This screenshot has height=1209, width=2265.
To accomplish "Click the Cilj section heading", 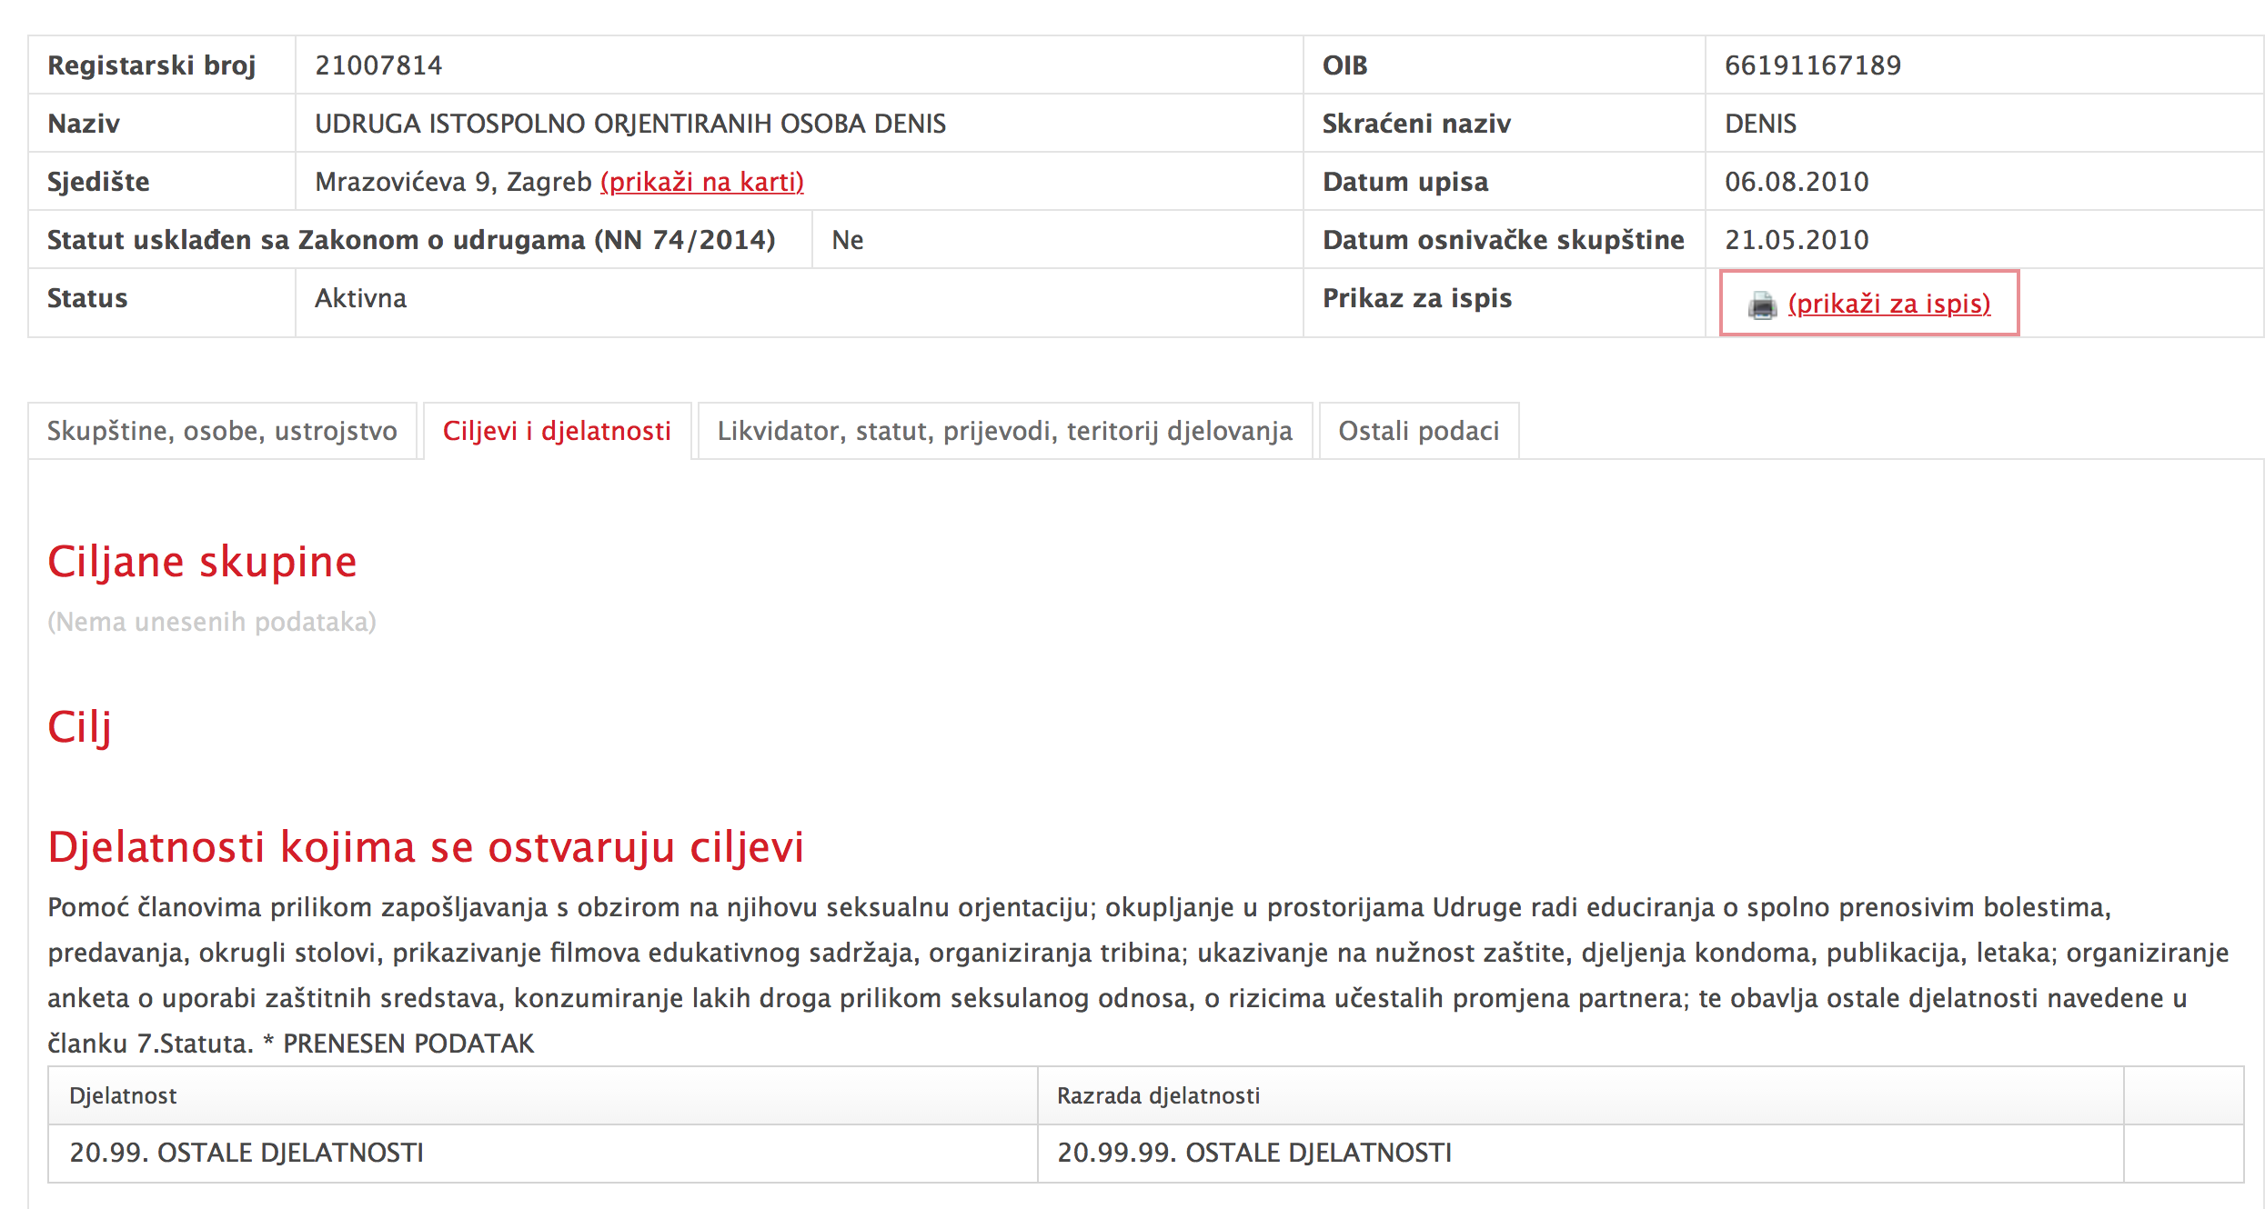I will click(80, 727).
